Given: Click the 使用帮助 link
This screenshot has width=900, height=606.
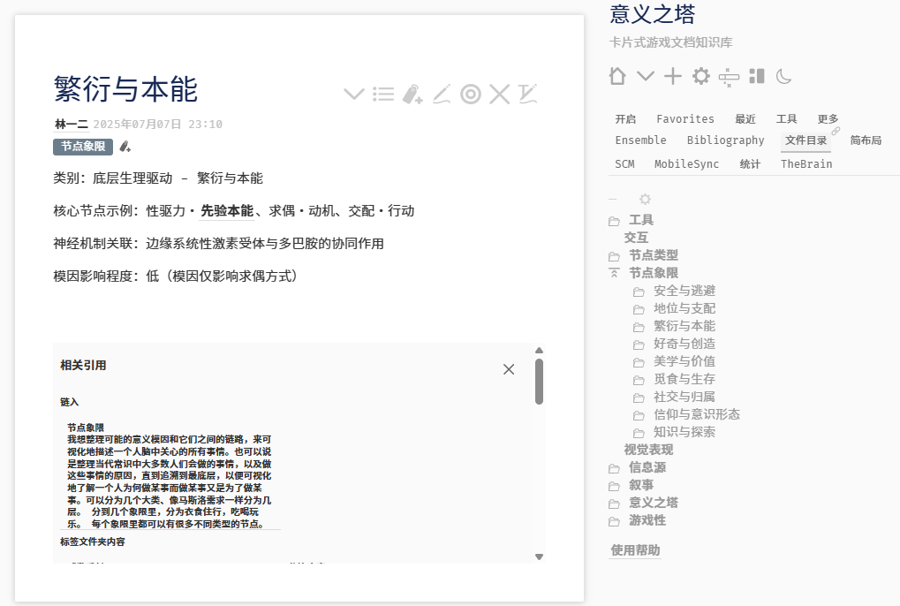Looking at the screenshot, I should coord(635,549).
